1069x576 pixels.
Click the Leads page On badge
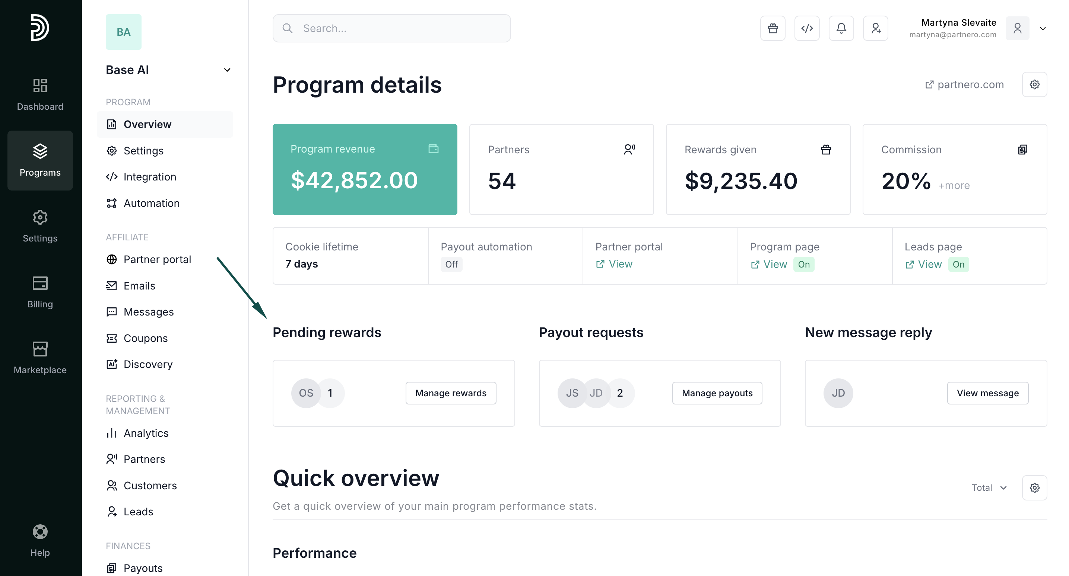tap(958, 264)
